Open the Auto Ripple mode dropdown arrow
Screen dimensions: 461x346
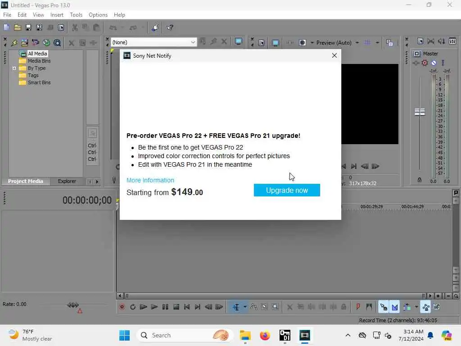point(416,307)
